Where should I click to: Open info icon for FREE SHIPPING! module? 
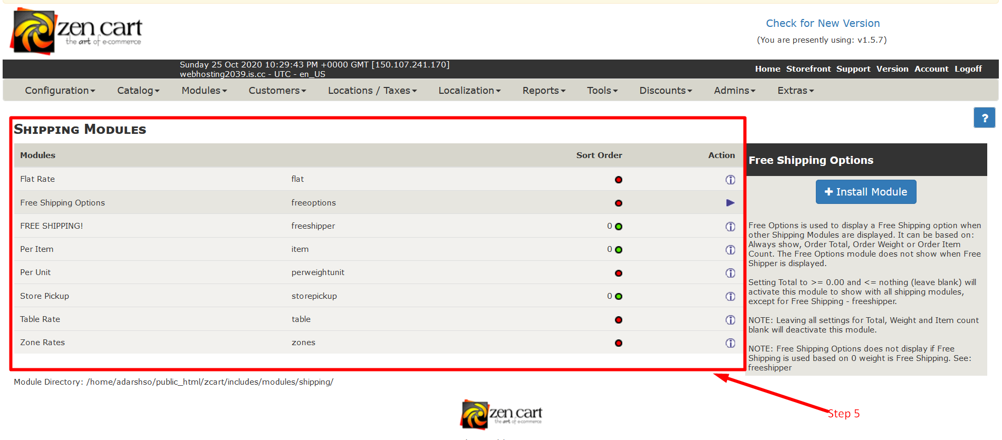click(x=730, y=227)
